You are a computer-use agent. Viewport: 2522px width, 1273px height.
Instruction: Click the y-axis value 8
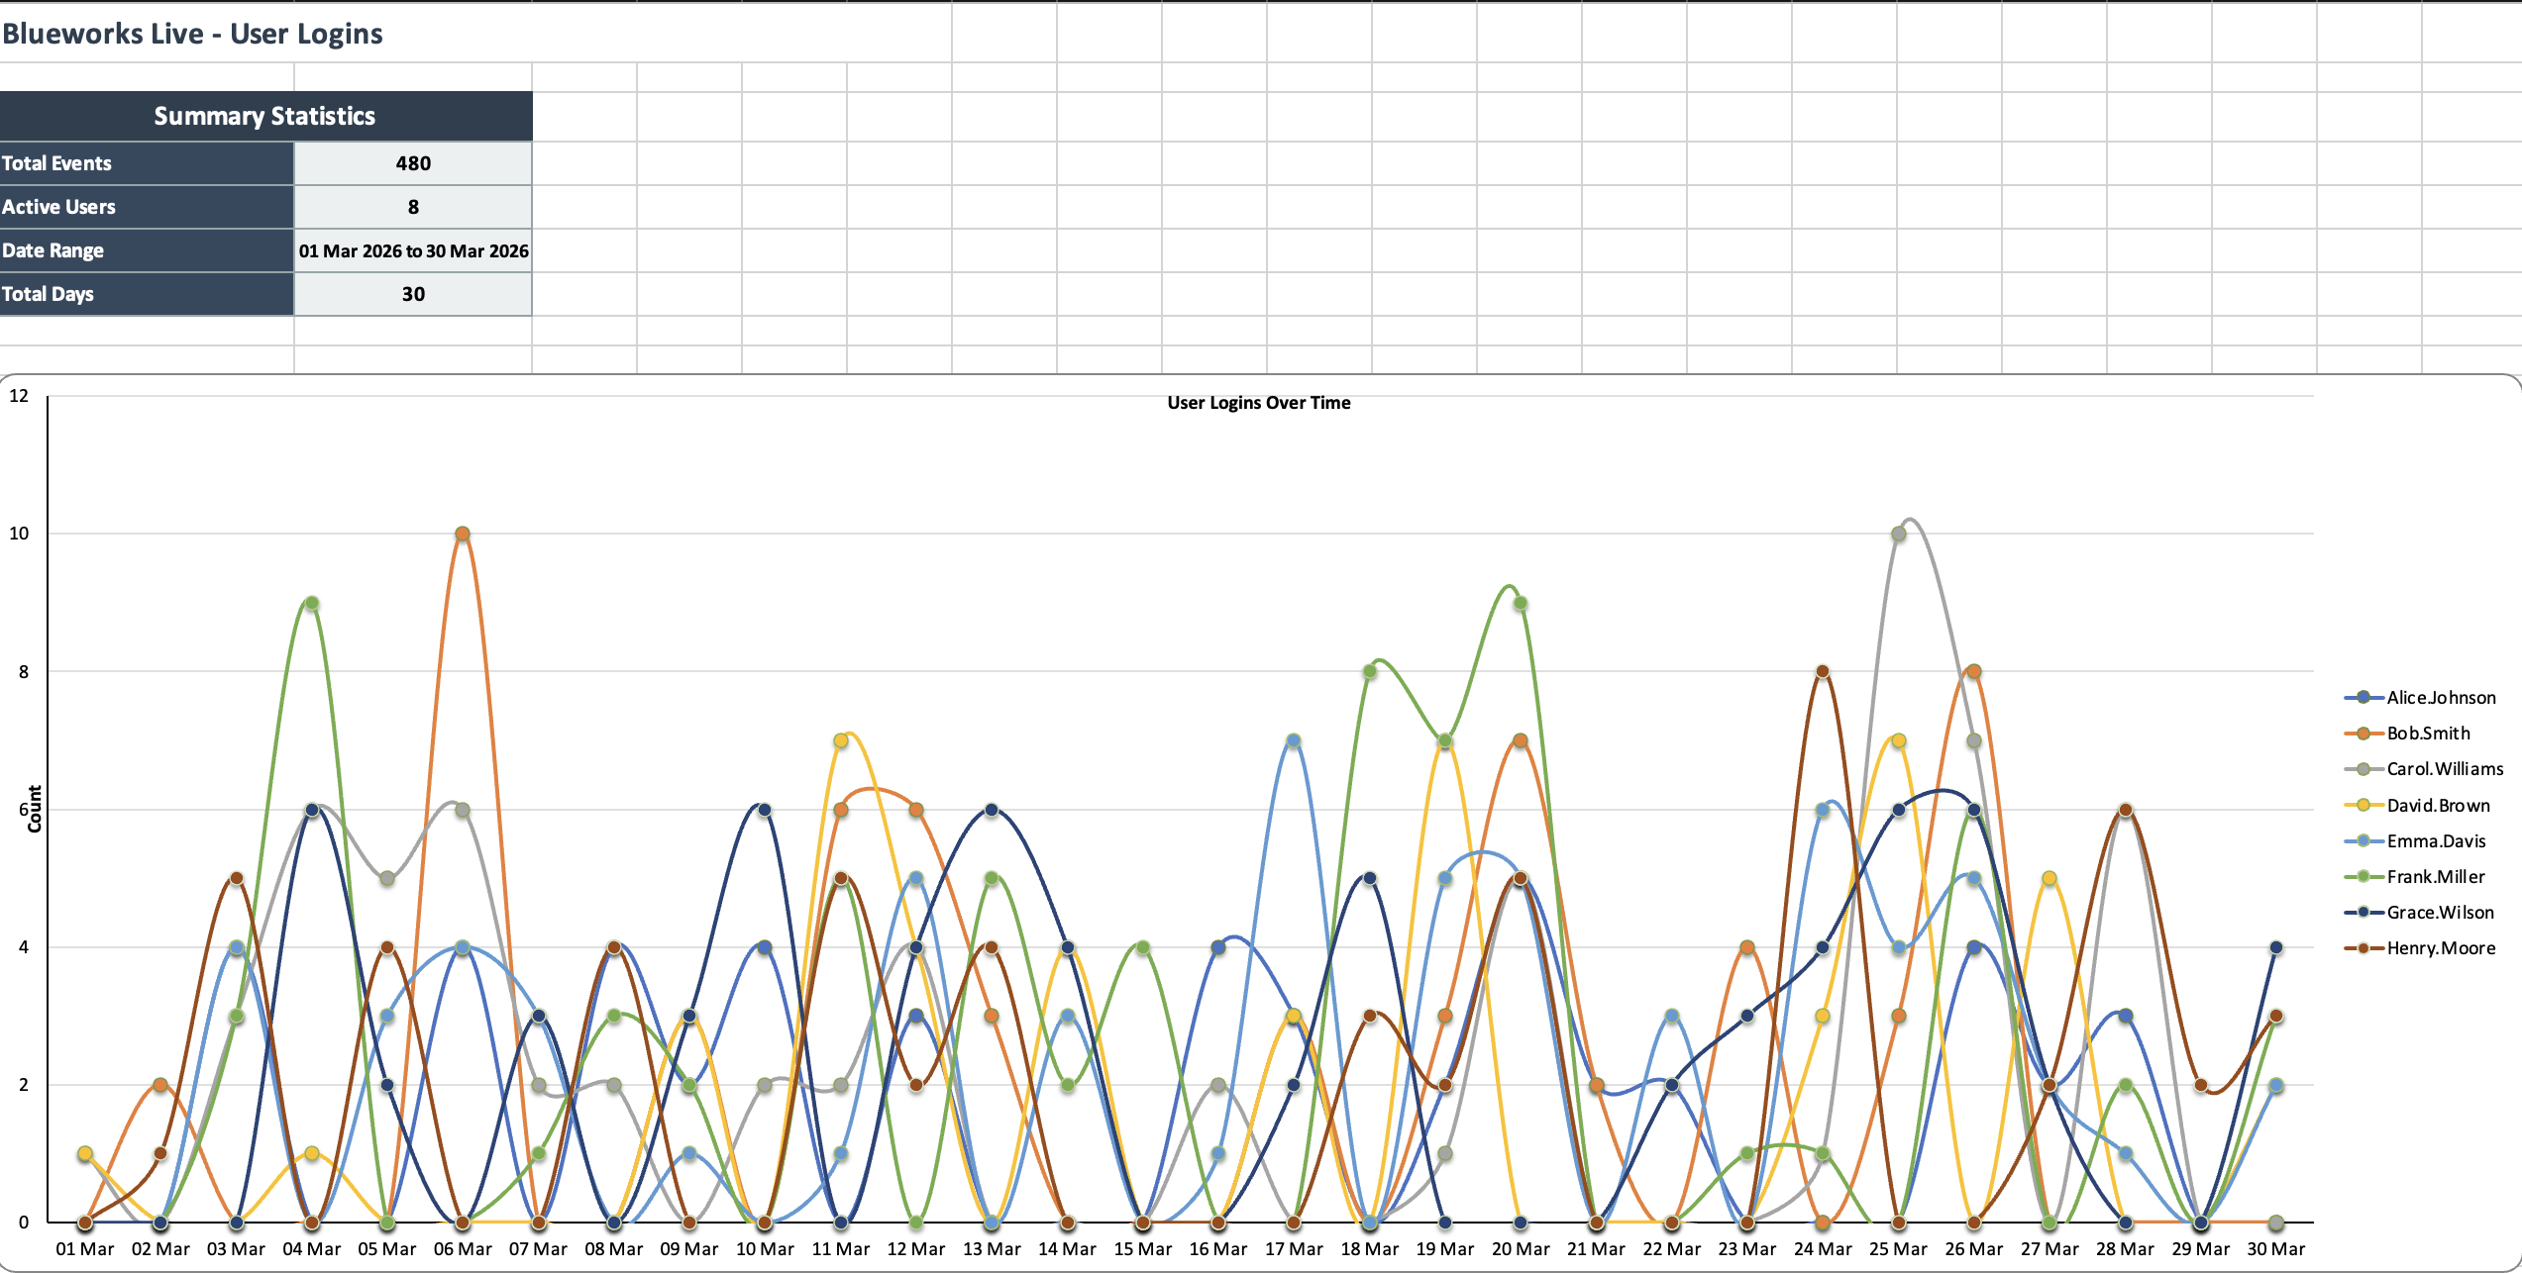point(24,671)
